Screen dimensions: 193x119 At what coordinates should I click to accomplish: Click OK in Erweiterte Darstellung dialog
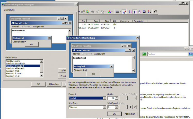click(x=114, y=114)
